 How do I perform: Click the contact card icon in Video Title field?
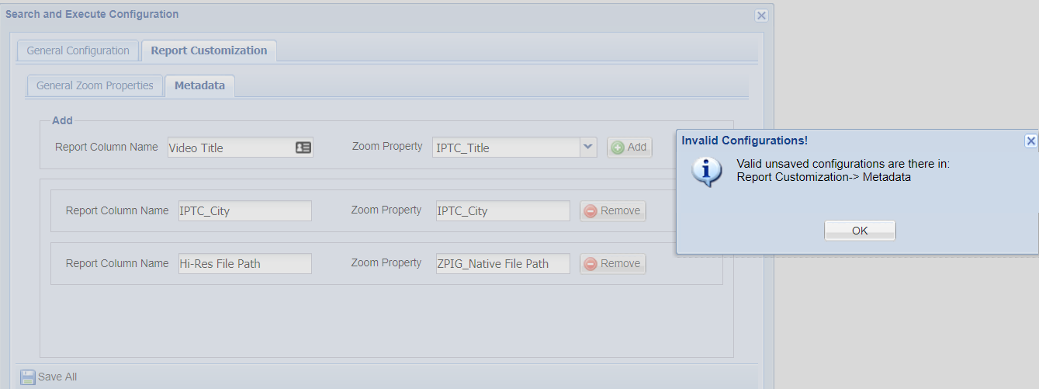[x=303, y=148]
